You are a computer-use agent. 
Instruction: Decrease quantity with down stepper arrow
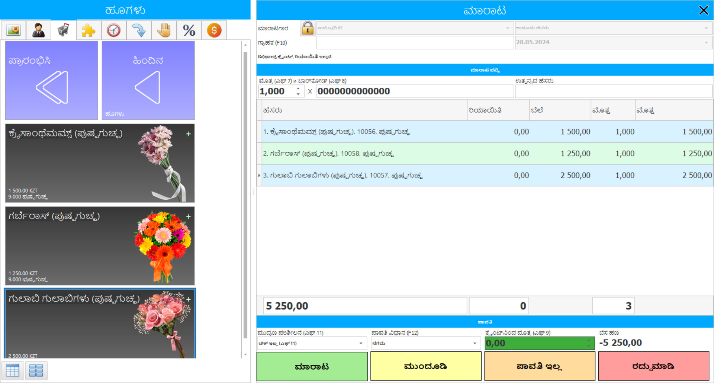298,94
